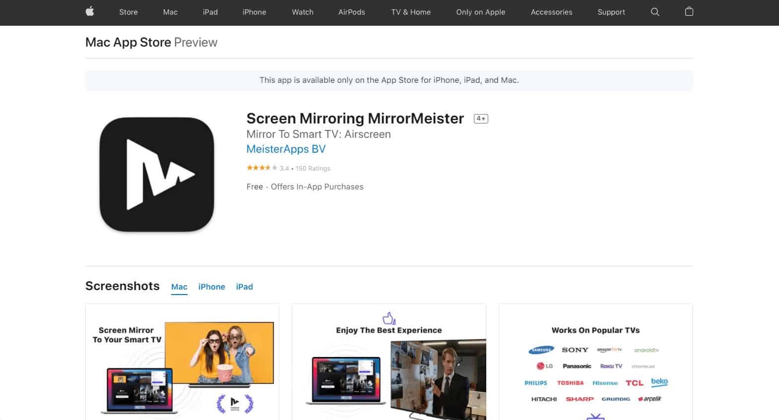Open the Store menu
The image size is (779, 420).
coord(129,12)
